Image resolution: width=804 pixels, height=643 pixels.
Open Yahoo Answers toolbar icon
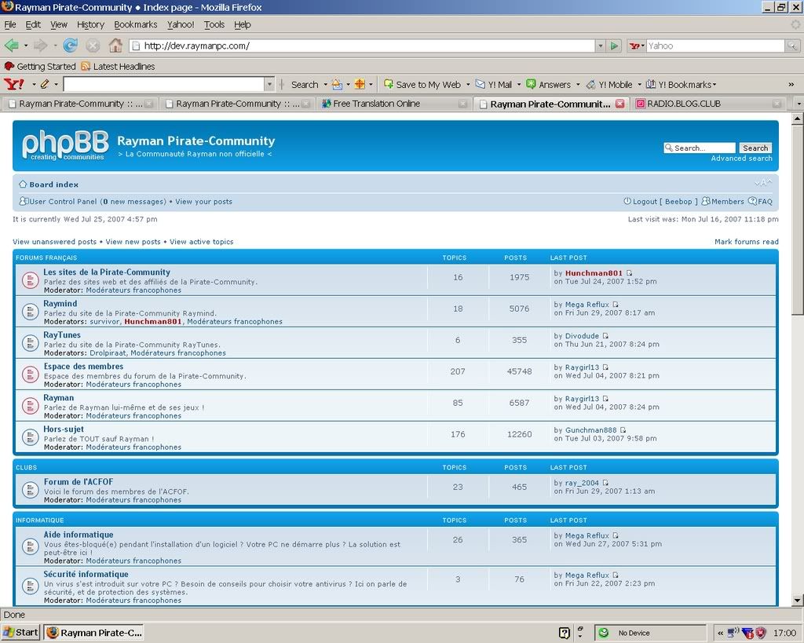[532, 84]
